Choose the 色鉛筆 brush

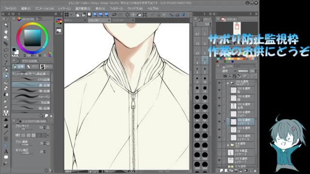pos(31,102)
